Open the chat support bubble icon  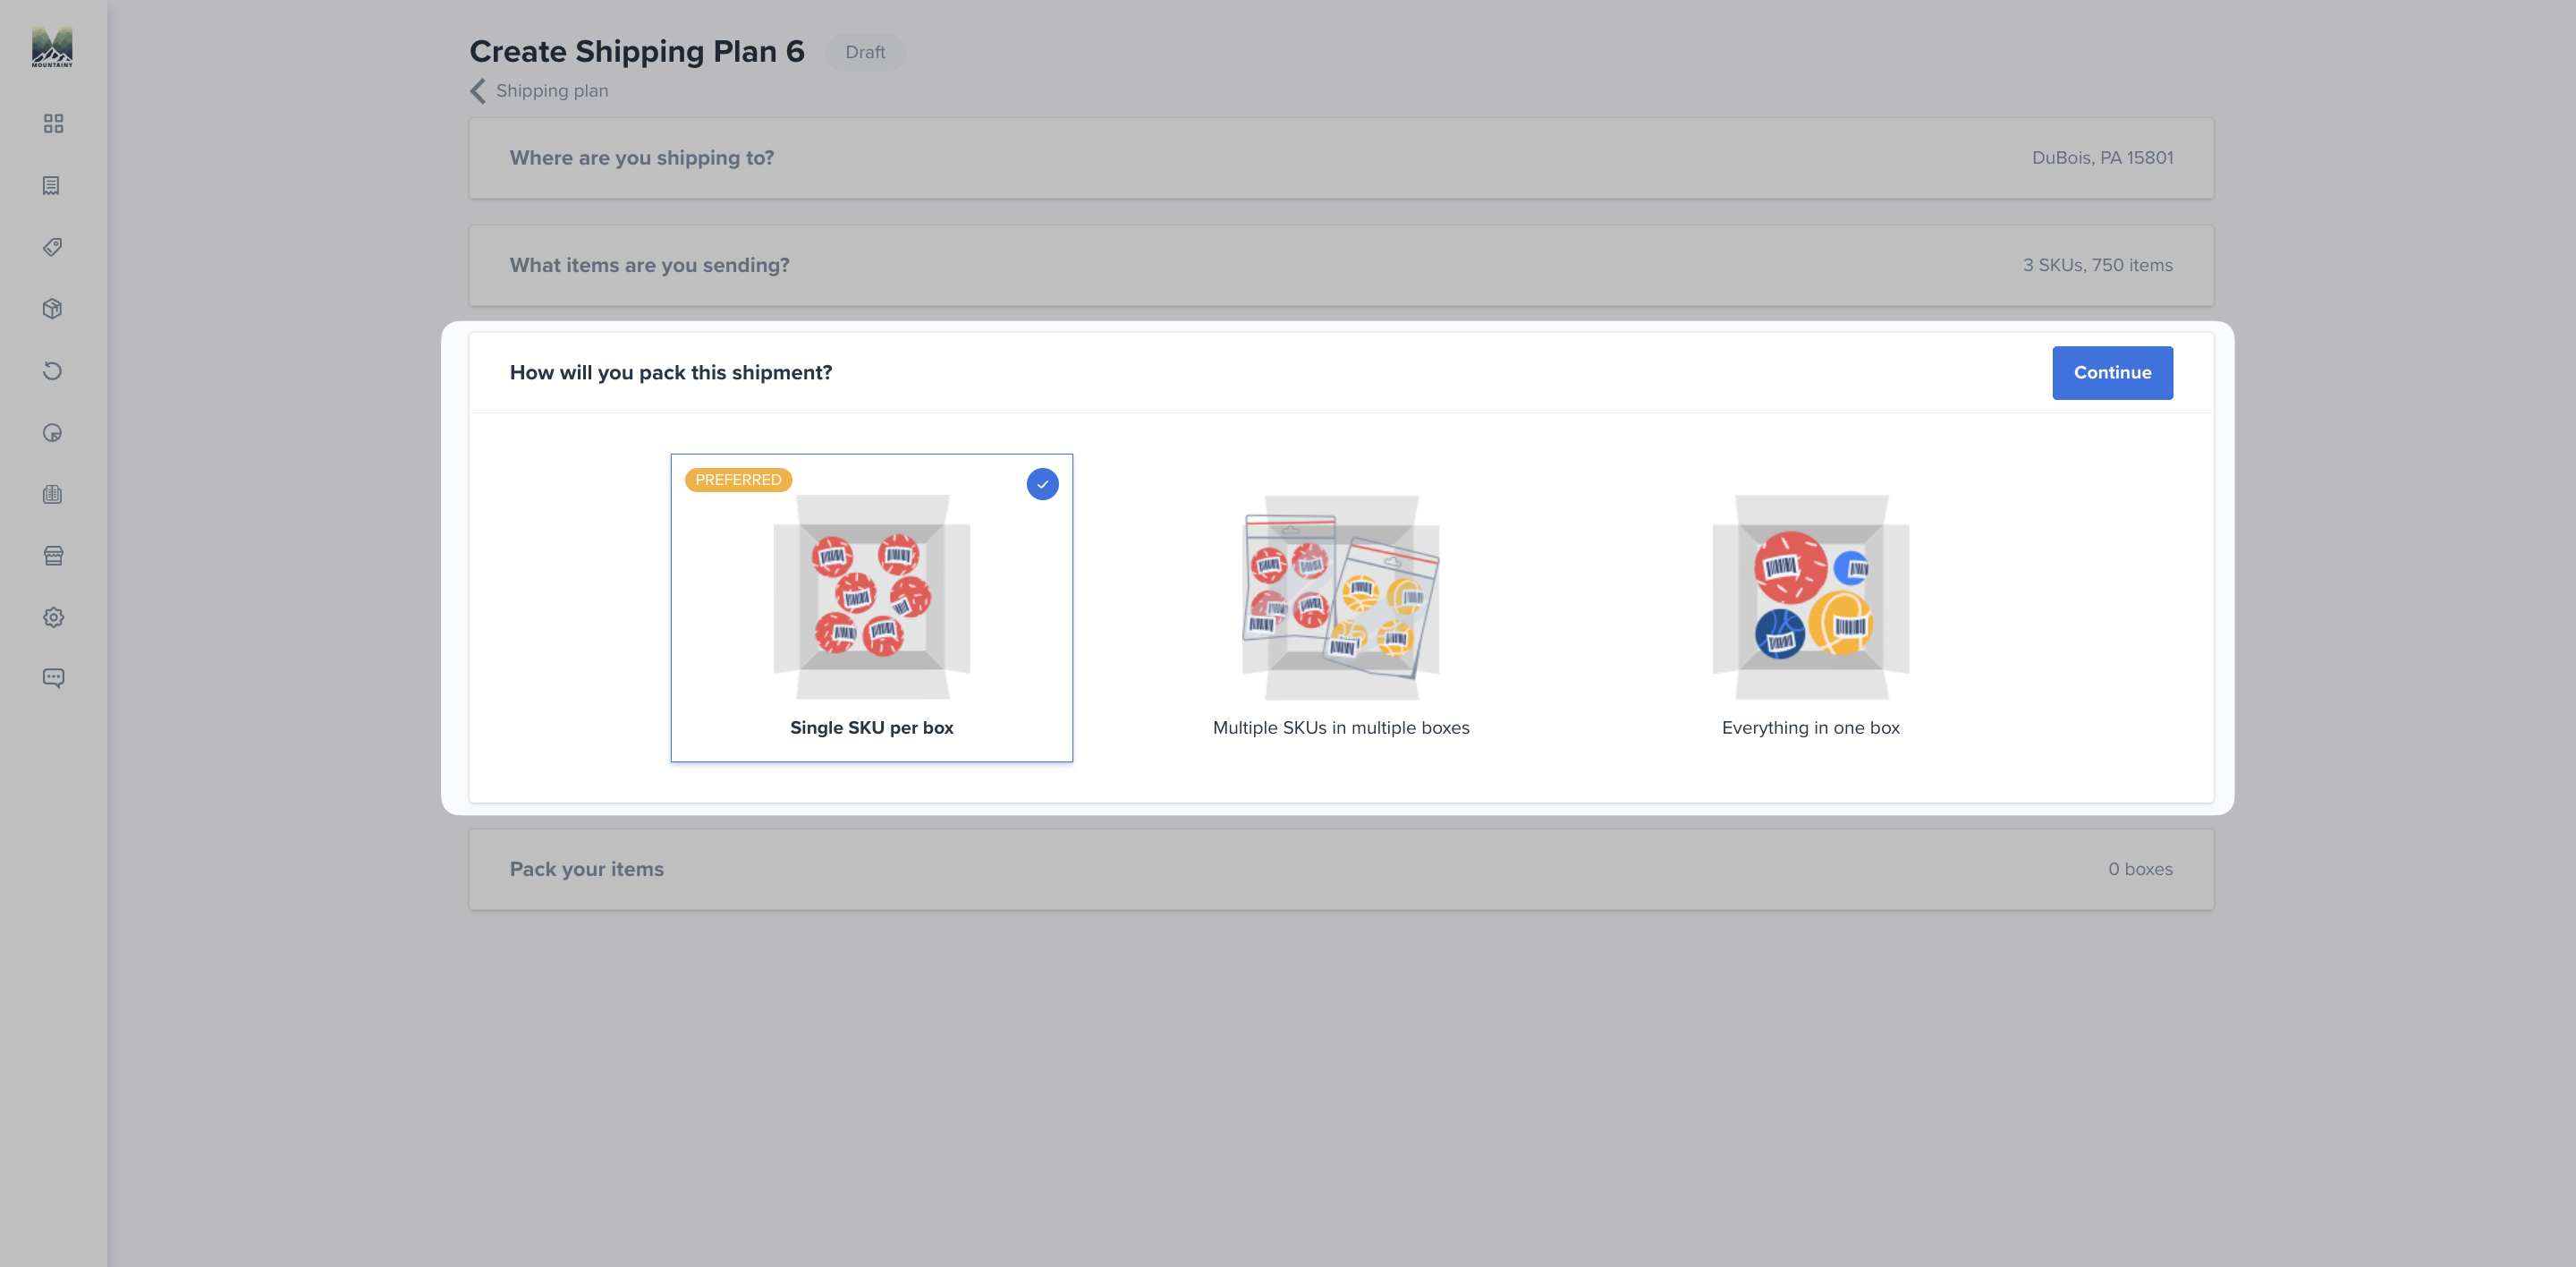[x=53, y=679]
